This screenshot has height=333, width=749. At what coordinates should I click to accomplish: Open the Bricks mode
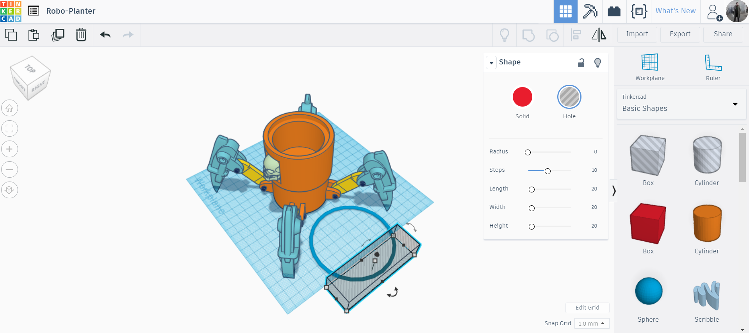coord(614,11)
